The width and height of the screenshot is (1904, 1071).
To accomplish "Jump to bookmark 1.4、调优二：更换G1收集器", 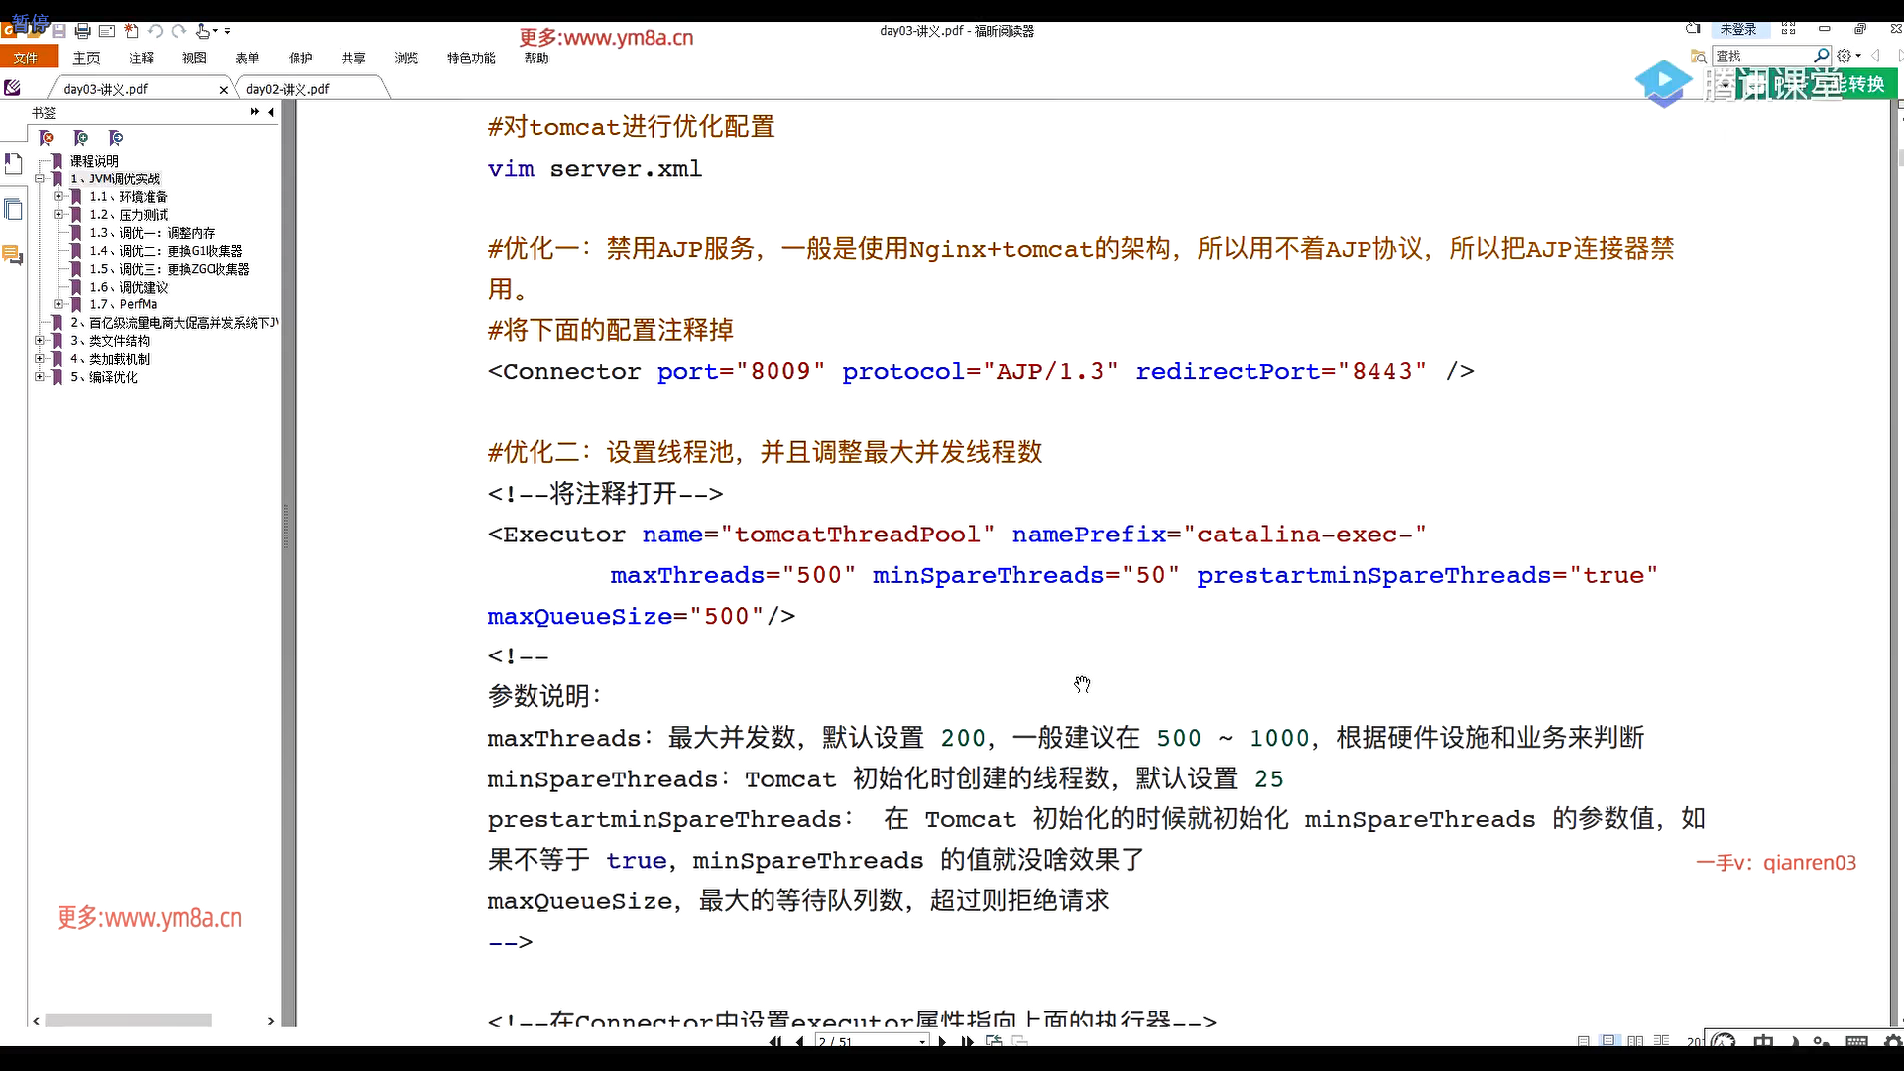I will point(166,251).
